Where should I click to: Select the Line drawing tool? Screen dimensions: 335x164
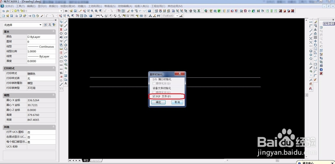(66, 22)
